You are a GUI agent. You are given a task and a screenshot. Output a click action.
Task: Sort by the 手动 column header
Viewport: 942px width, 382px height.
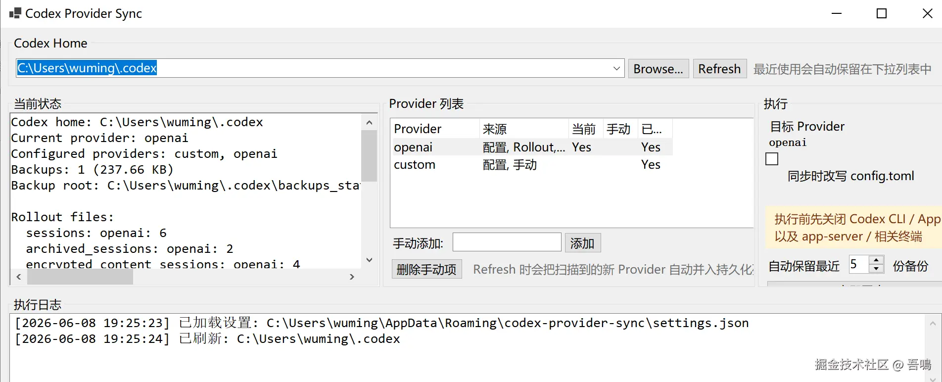[x=620, y=129]
